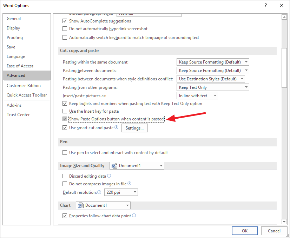Check the Discard editing data option
Viewport: 290px width, 238px height.
pyautogui.click(x=65, y=176)
